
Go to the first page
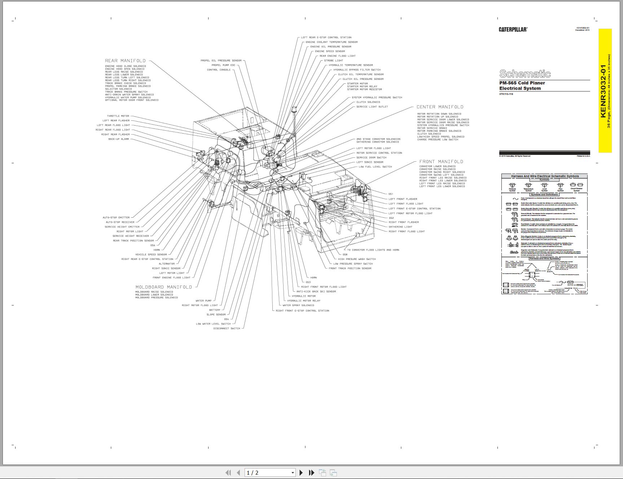point(228,473)
